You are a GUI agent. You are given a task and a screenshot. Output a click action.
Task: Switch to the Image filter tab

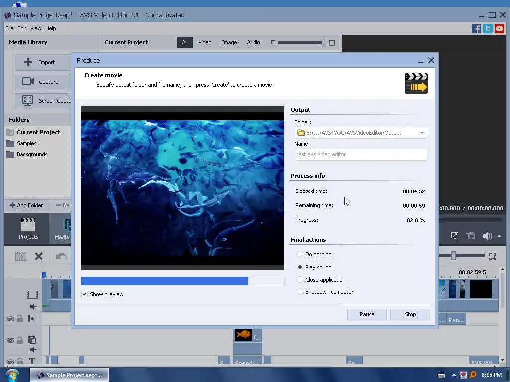[229, 43]
